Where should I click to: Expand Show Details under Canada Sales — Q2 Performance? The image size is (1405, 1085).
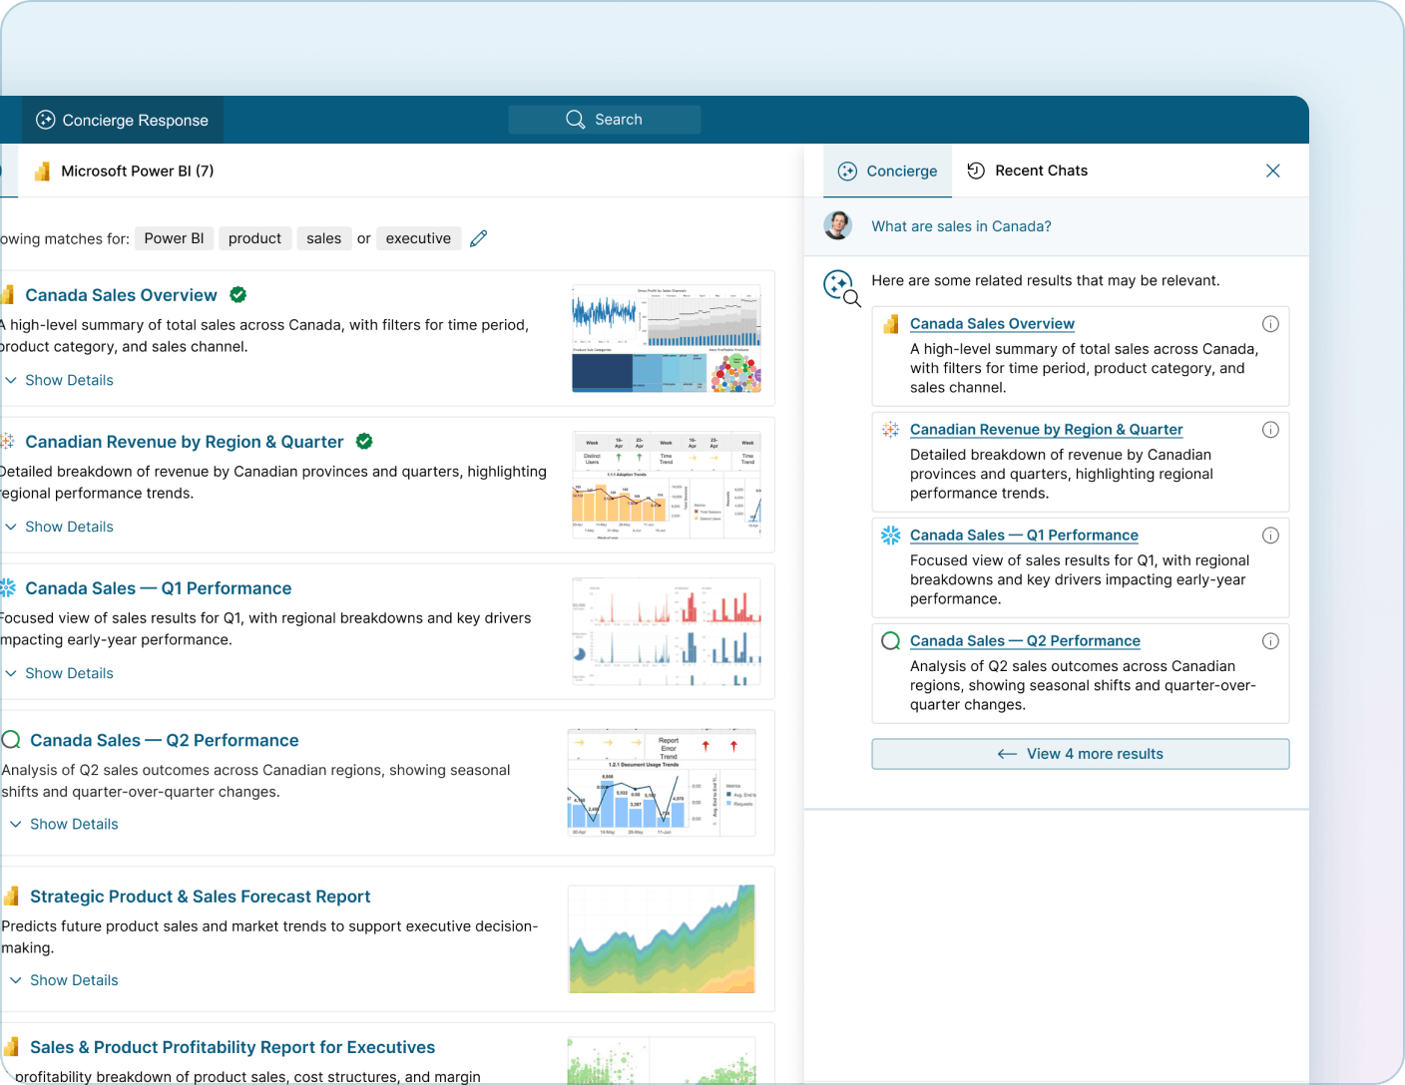pos(65,824)
